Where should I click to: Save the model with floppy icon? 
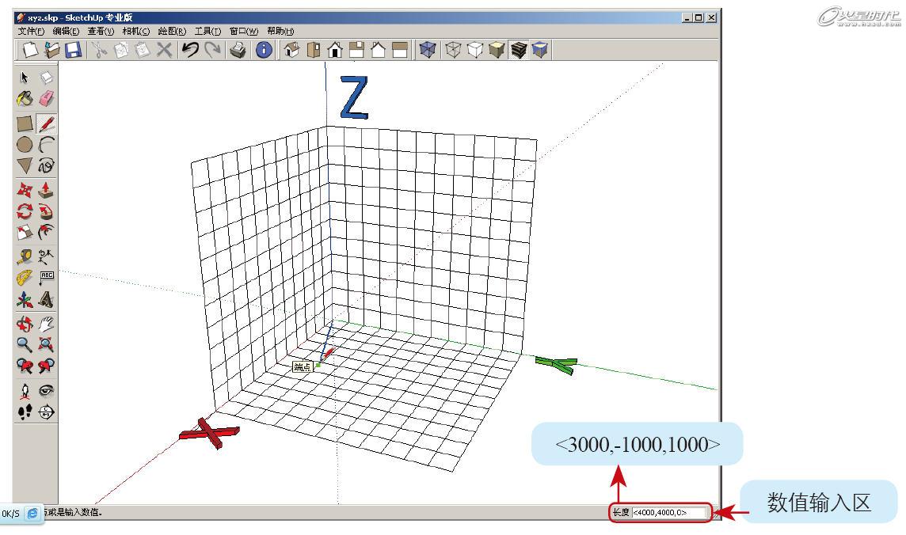74,50
